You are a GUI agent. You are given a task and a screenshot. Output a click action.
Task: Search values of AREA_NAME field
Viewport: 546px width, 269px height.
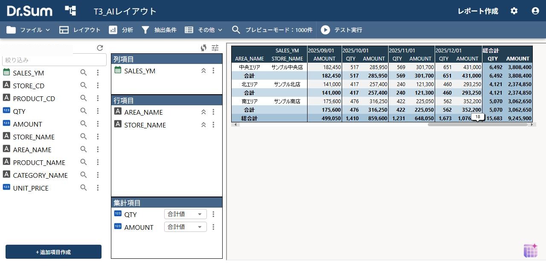click(x=84, y=150)
